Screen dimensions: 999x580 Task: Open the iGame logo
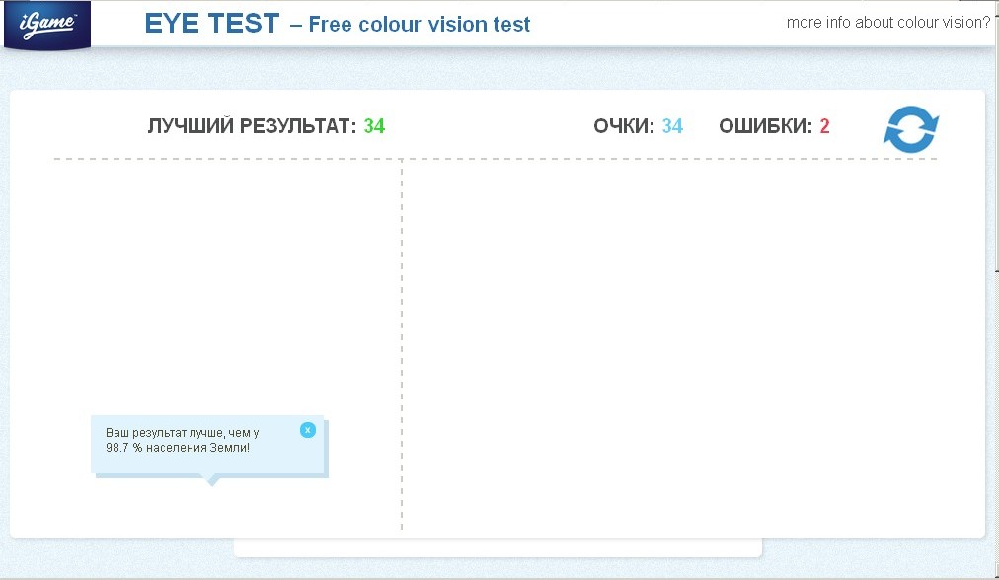tap(47, 25)
